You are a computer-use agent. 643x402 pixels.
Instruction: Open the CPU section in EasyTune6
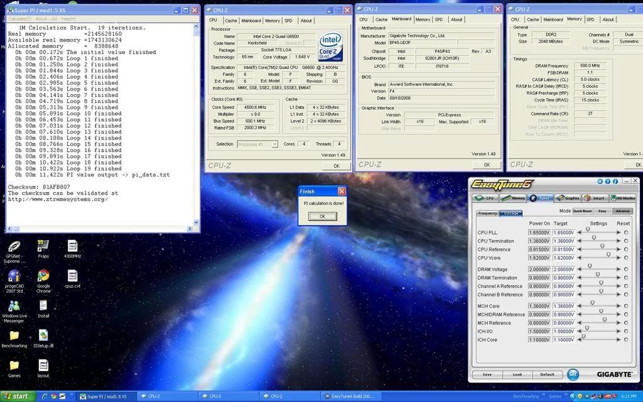tap(485, 198)
